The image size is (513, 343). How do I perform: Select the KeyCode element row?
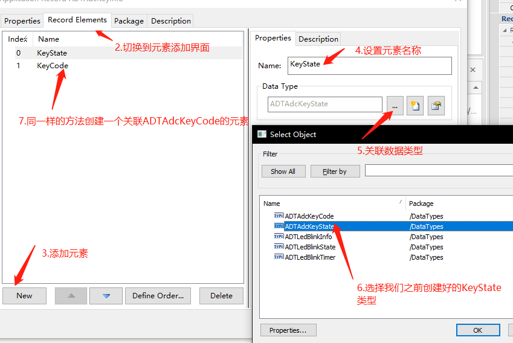pos(129,66)
